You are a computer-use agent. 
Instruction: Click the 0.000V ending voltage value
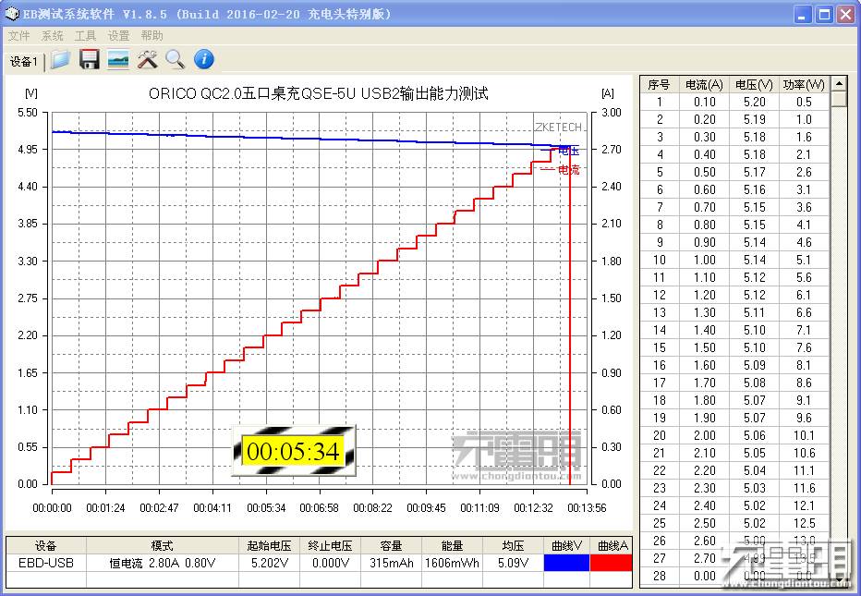tap(330, 563)
